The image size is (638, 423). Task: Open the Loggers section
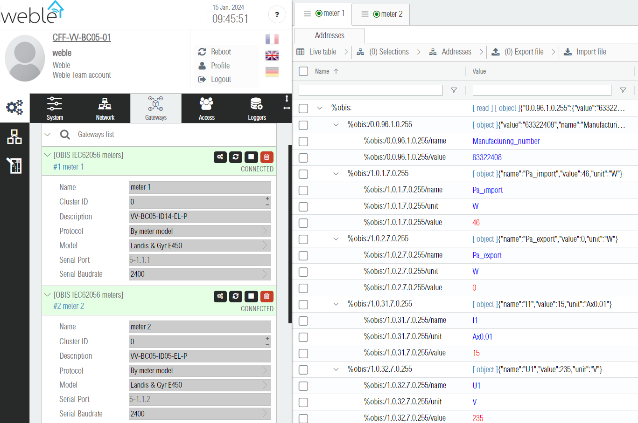point(257,109)
